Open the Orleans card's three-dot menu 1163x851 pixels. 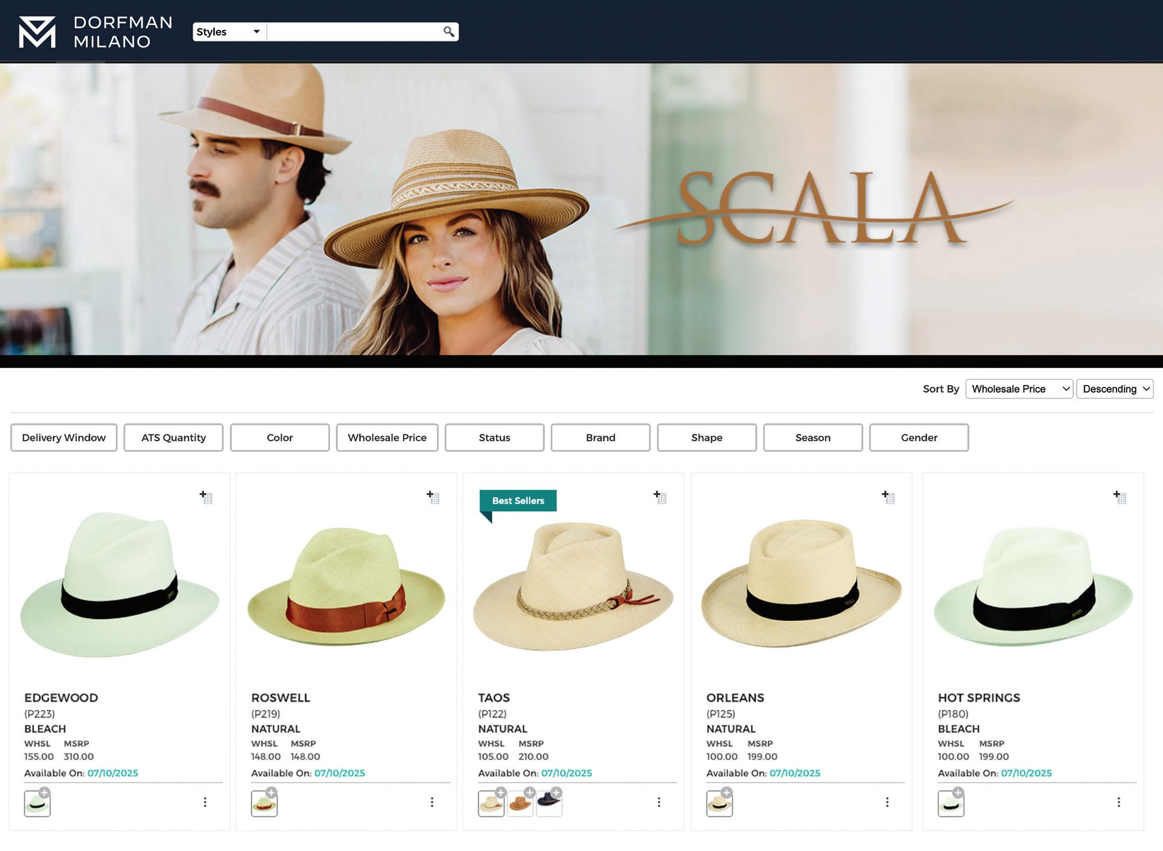coord(887,802)
